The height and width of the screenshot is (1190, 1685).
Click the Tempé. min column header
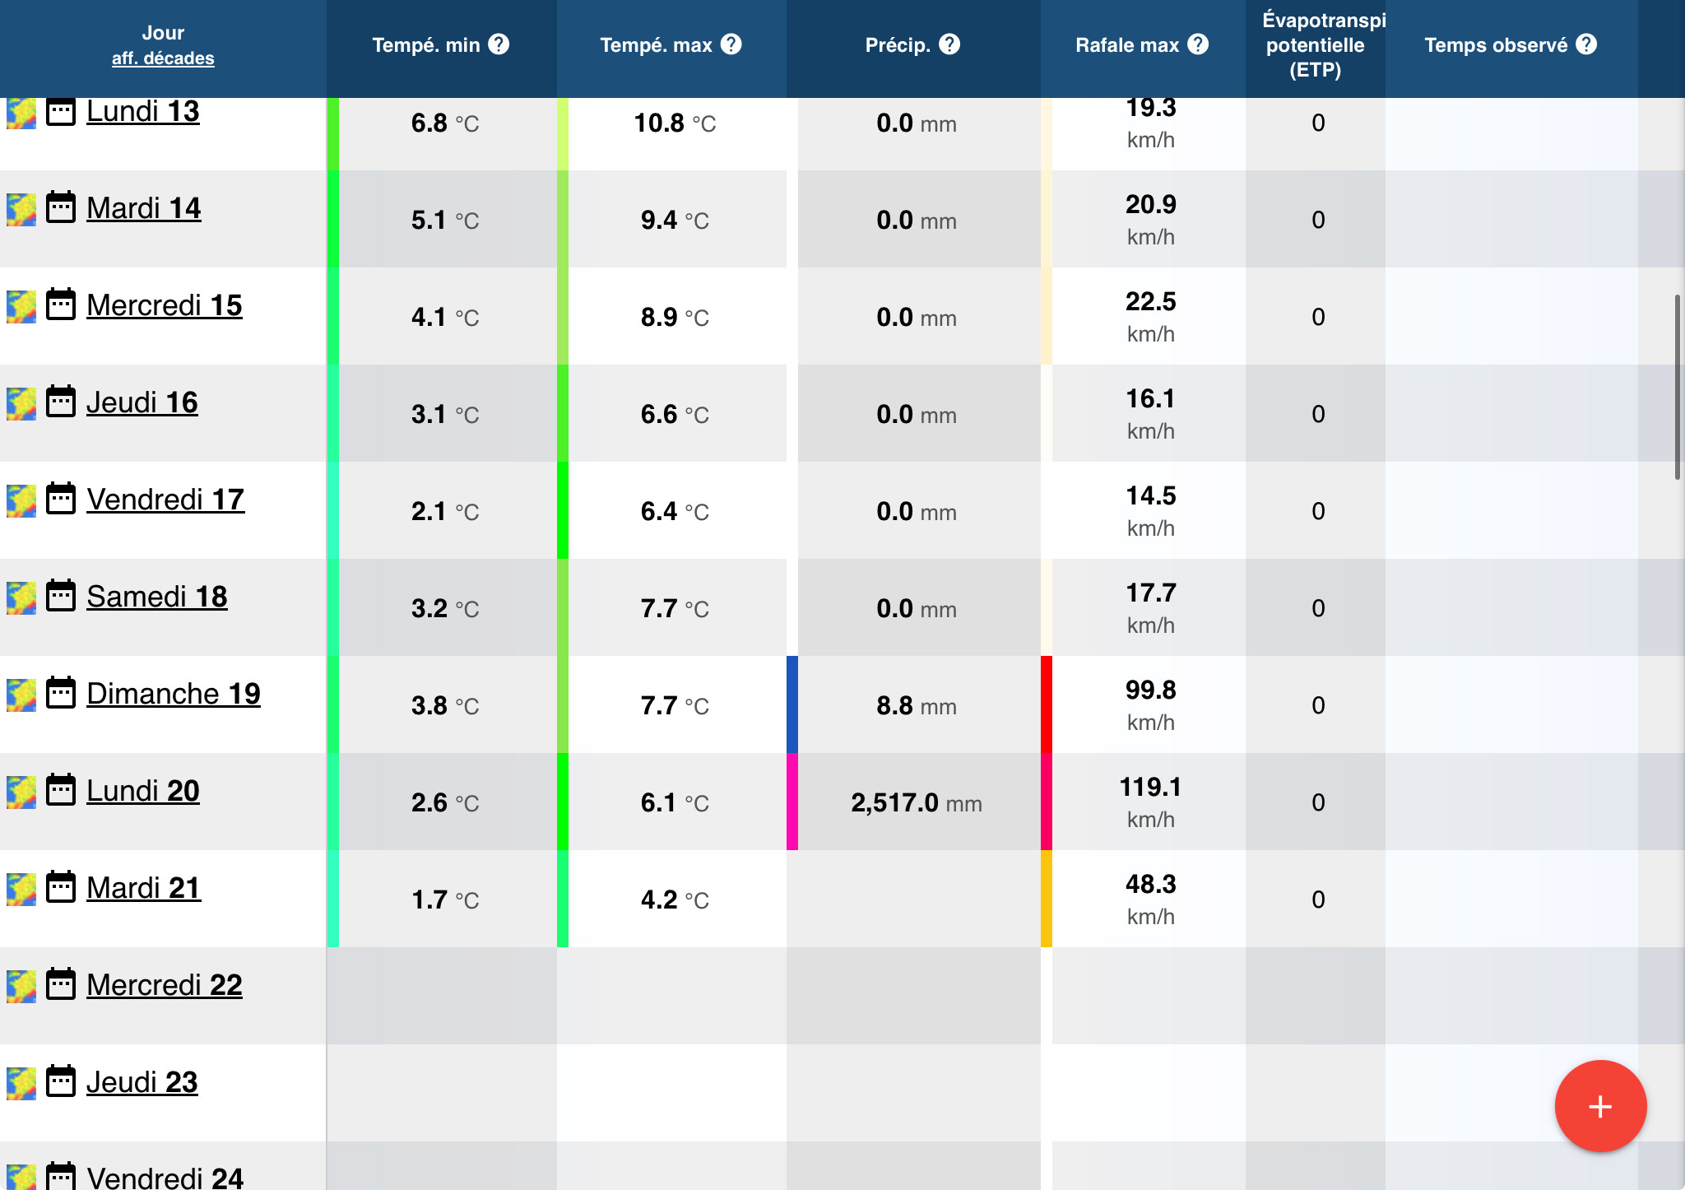[425, 45]
